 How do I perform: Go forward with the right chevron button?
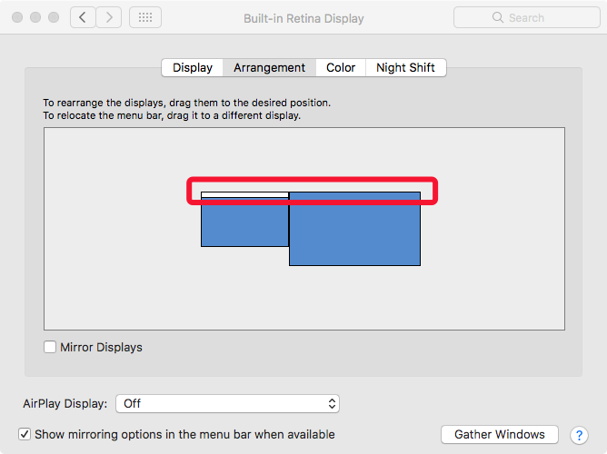(109, 17)
